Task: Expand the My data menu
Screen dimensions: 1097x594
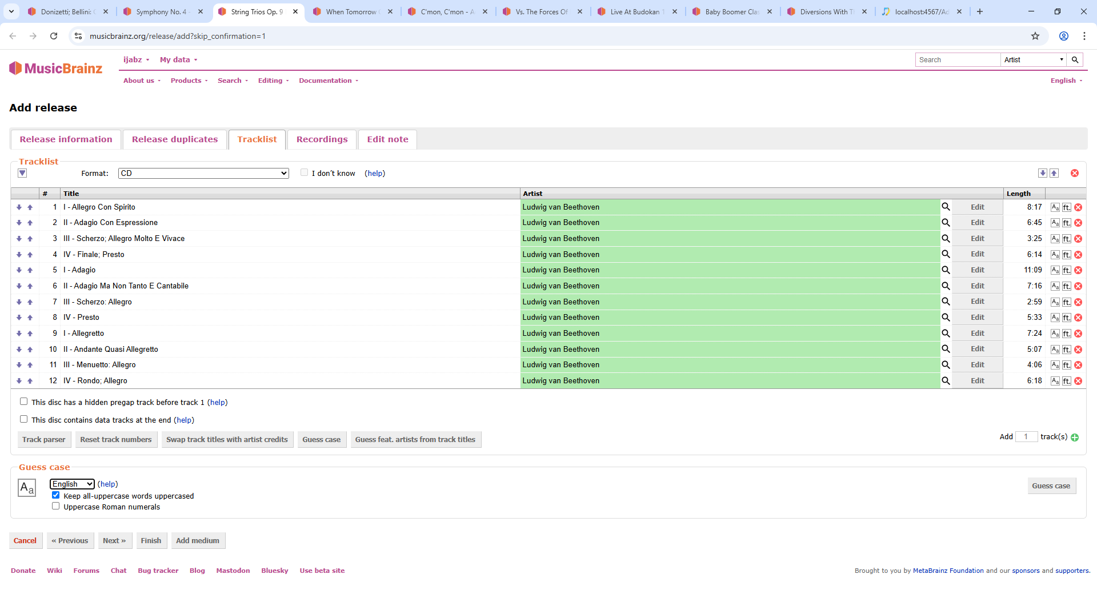Action: [x=179, y=59]
